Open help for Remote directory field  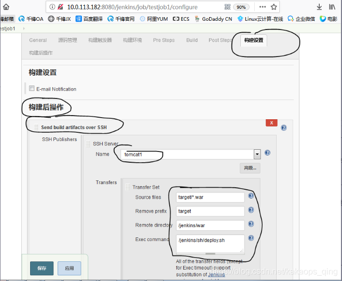point(251,224)
